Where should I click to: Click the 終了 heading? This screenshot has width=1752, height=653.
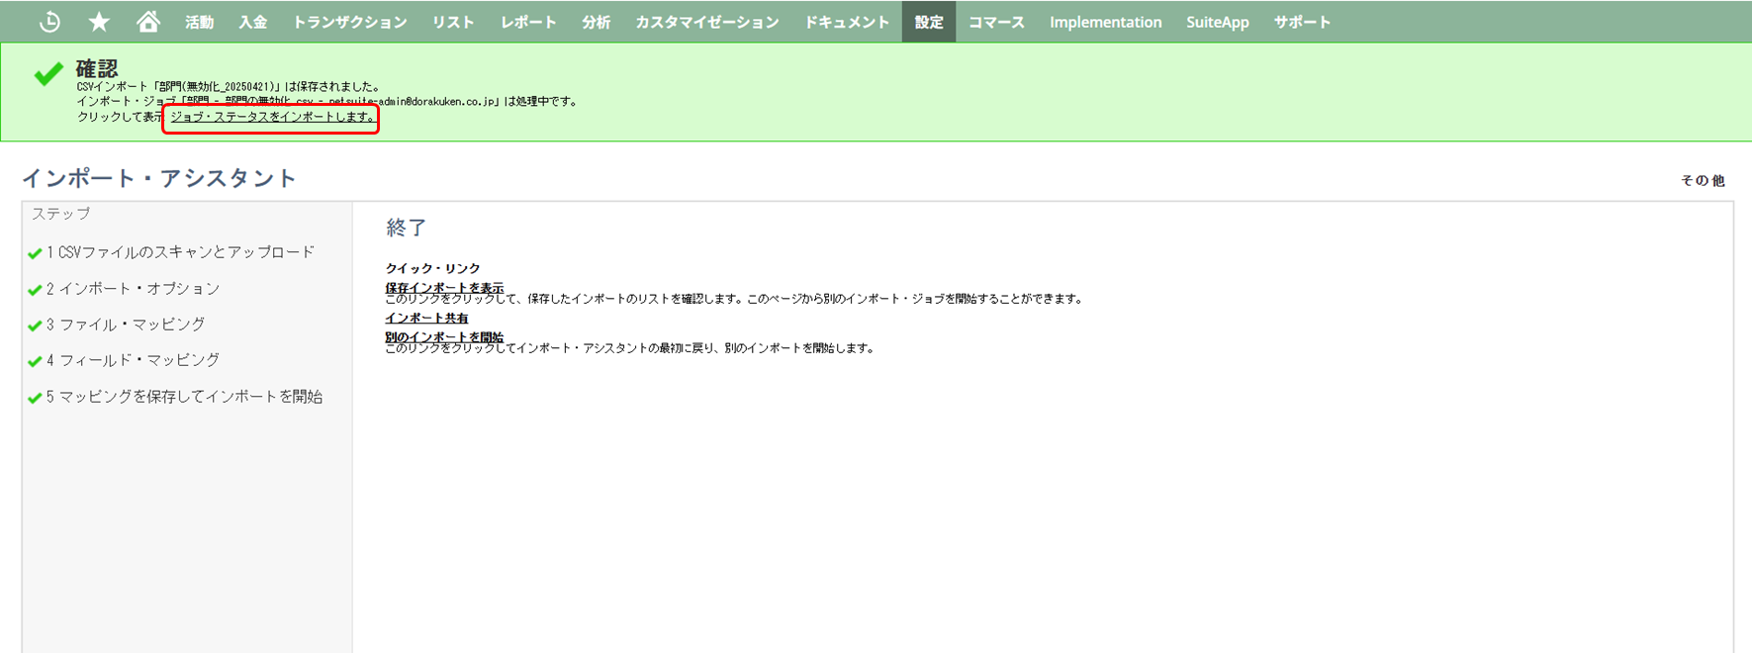pyautogui.click(x=407, y=228)
